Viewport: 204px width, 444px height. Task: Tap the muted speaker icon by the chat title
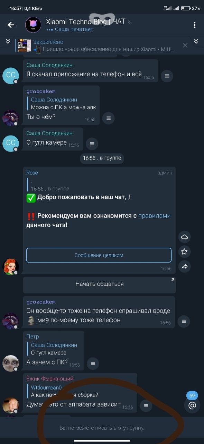point(129,22)
